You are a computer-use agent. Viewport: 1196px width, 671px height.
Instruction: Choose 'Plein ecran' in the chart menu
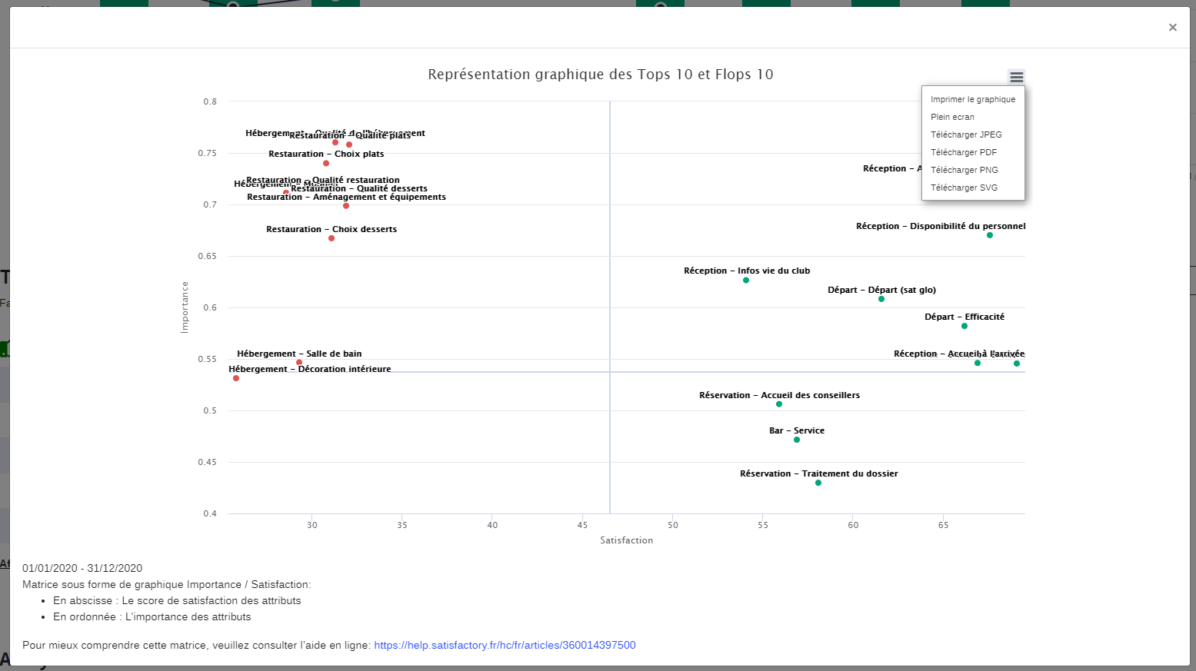(952, 117)
